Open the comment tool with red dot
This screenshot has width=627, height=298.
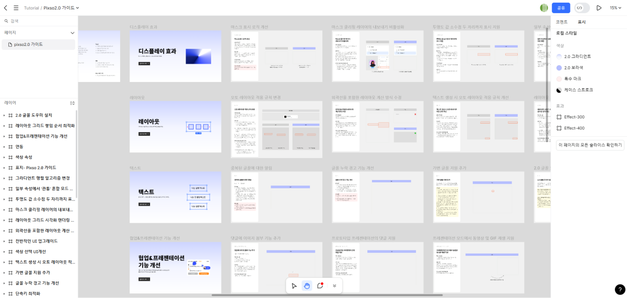[320, 285]
